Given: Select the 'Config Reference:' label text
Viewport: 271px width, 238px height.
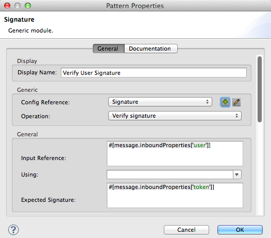Looking at the screenshot, I should 45,102.
